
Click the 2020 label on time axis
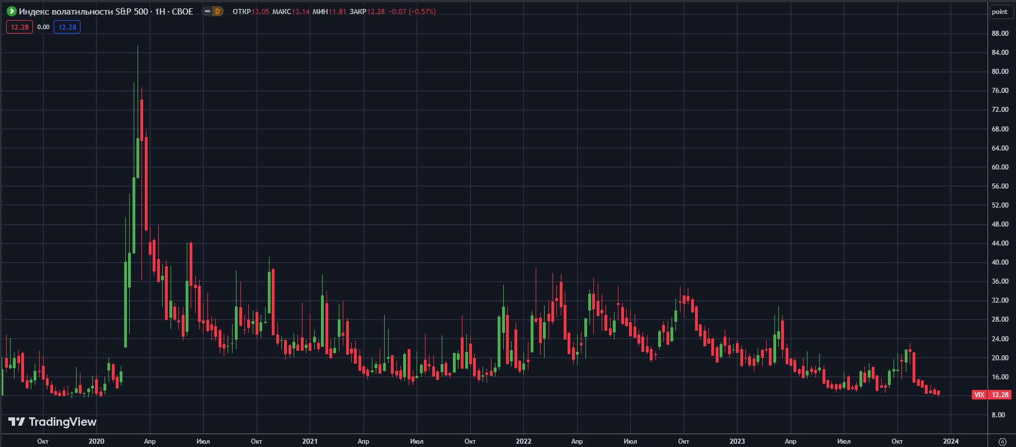coord(97,441)
